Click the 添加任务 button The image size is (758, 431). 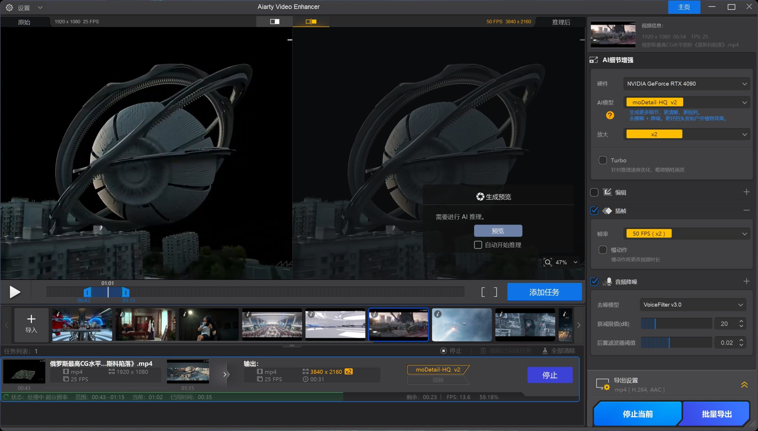tap(545, 292)
